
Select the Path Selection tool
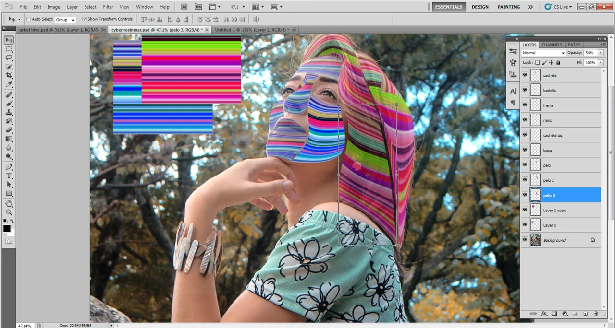tap(9, 185)
